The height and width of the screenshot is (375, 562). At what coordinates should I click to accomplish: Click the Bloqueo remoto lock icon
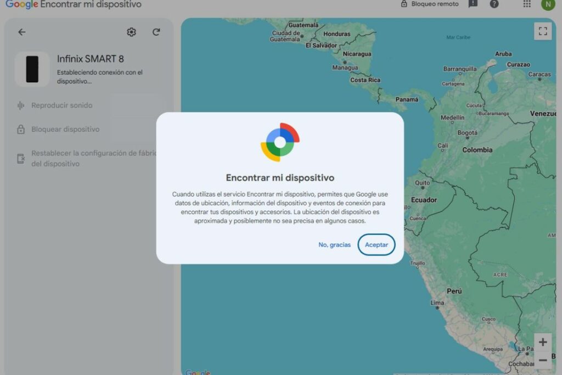click(x=404, y=4)
